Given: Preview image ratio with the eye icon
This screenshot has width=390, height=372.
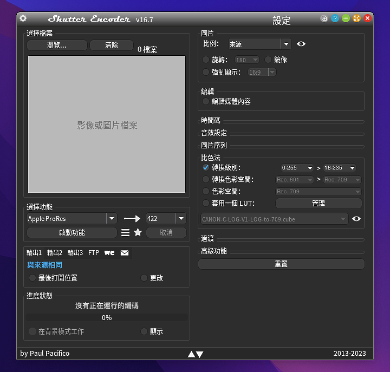Looking at the screenshot, I should point(301,44).
